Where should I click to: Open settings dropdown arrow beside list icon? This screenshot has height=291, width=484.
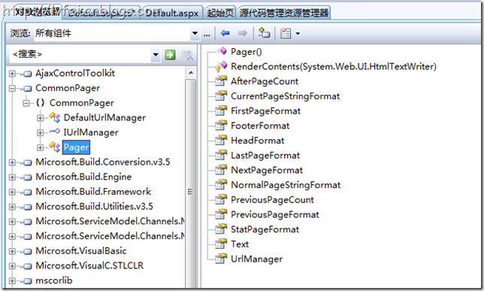(x=298, y=33)
